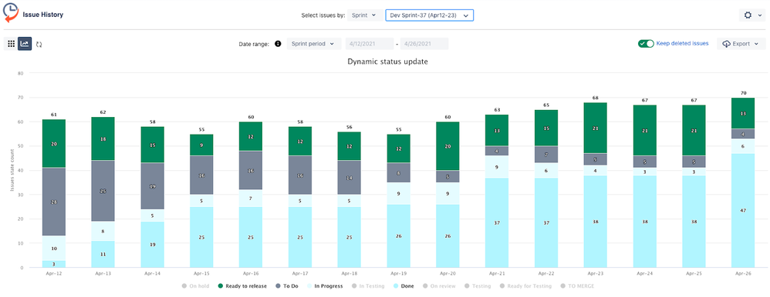Select the chart view icon
770x297 pixels.
(x=25, y=44)
